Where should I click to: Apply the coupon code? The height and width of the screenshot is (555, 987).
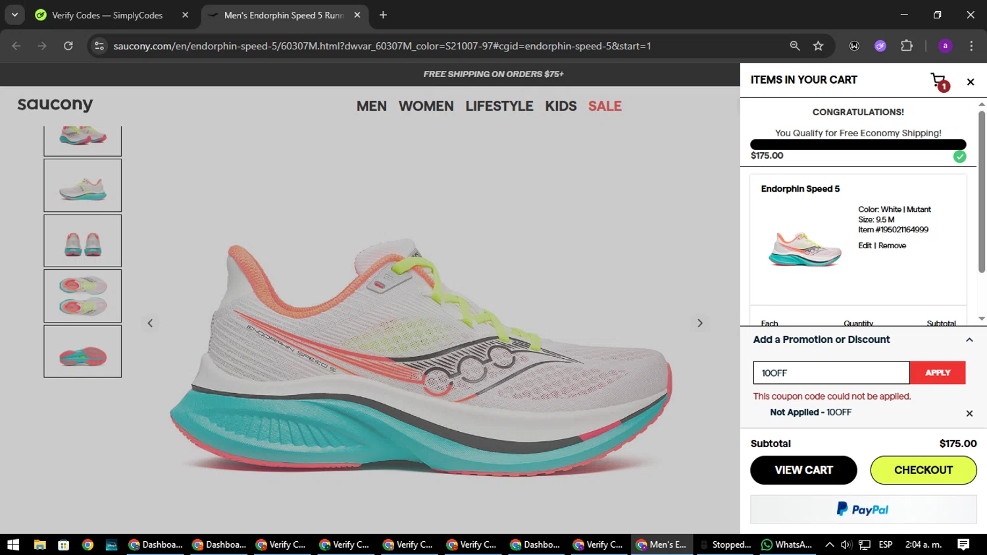tap(938, 373)
